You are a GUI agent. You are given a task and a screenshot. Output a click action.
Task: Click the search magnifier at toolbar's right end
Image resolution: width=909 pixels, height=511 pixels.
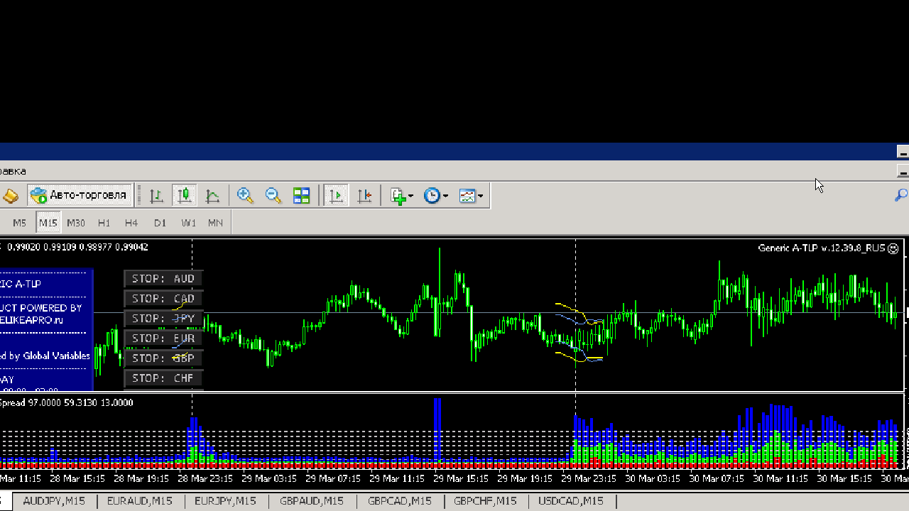pos(900,195)
